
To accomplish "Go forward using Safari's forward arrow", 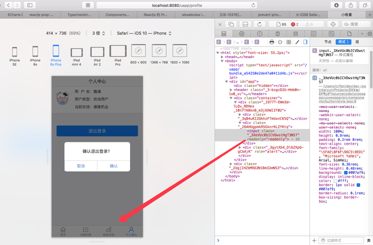I will pyautogui.click(x=17, y=5).
